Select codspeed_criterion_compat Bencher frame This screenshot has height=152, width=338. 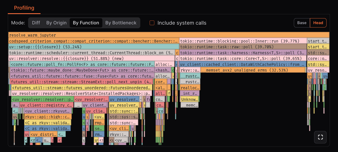94,41
